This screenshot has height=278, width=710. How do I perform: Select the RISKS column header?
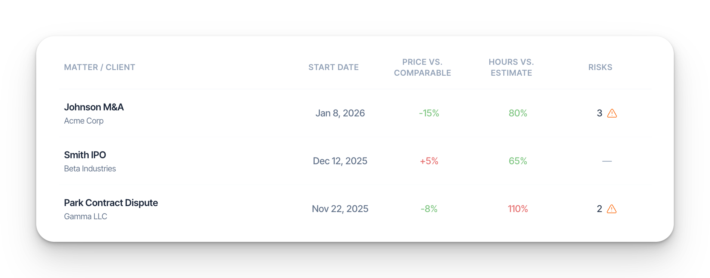pos(600,67)
